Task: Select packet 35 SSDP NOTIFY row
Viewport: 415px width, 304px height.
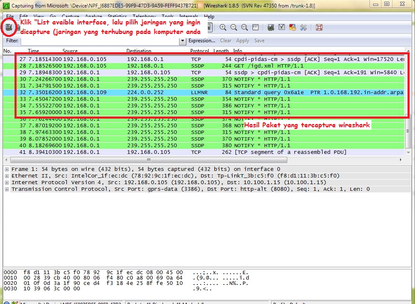Action: tap(204, 112)
